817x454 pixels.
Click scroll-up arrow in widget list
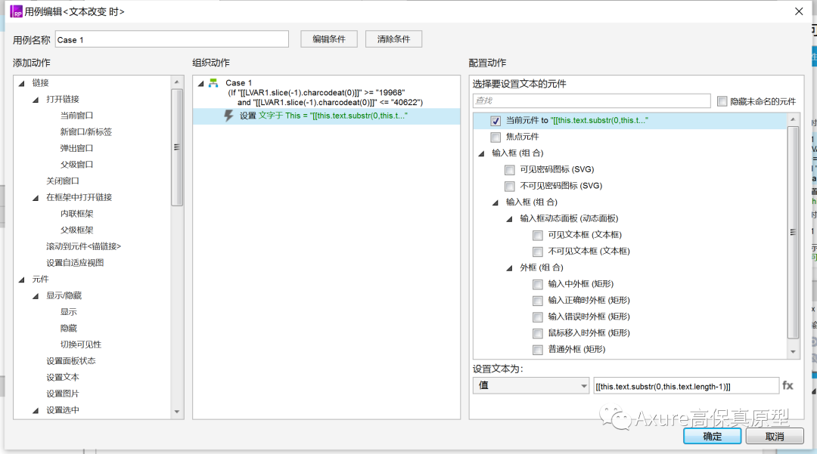tap(793, 119)
